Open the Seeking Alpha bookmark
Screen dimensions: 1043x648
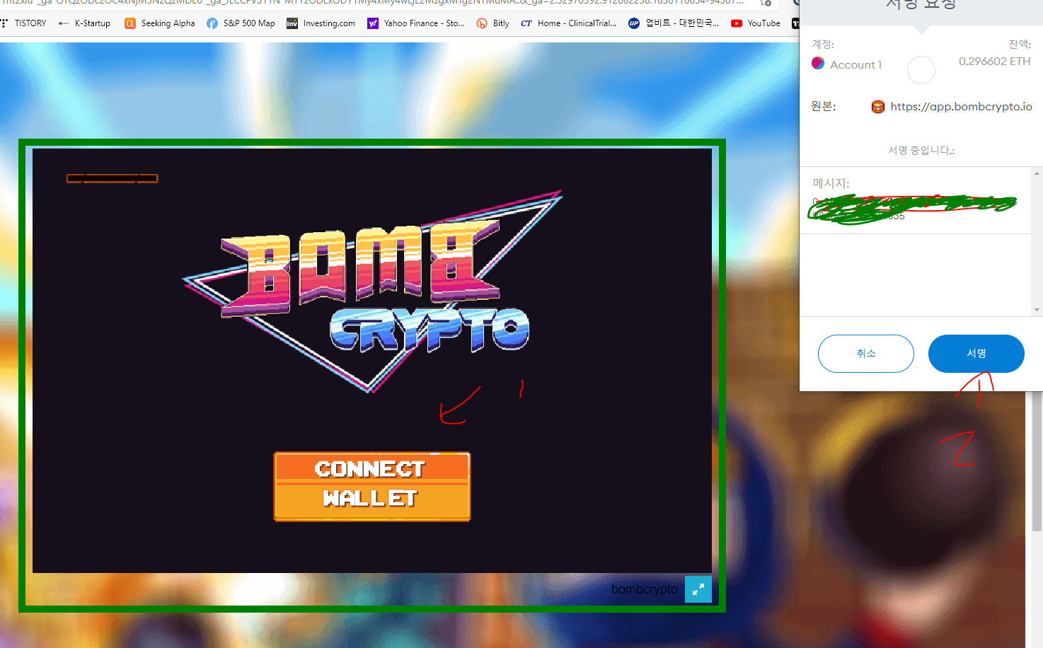(x=160, y=23)
